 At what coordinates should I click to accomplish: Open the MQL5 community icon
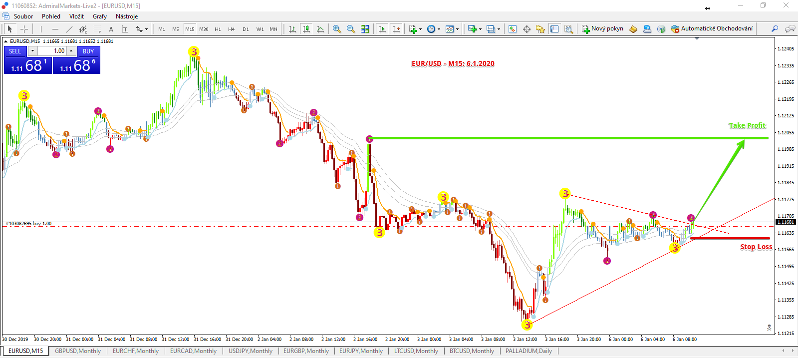click(x=647, y=29)
